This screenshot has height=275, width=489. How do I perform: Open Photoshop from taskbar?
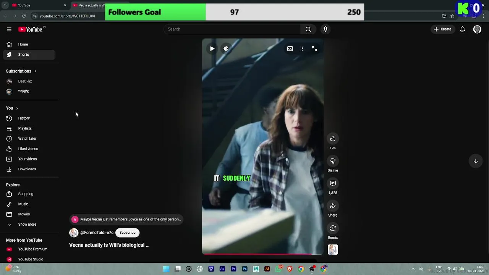244,269
